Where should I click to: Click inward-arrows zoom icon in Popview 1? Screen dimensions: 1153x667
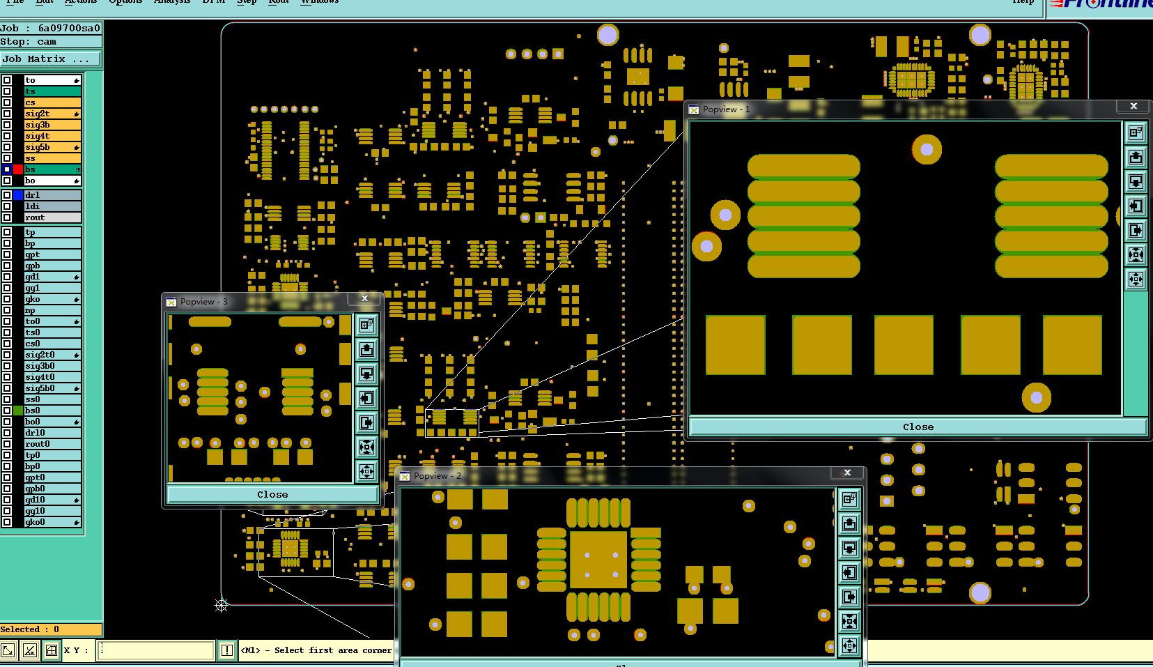1136,254
